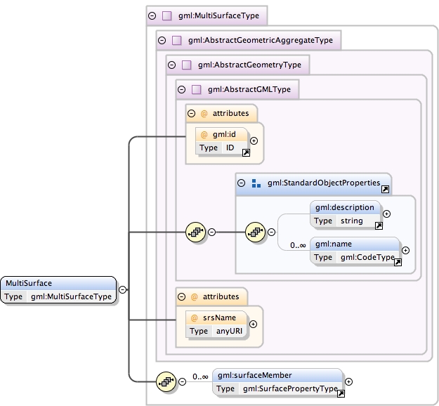
Task: Click the gml:MultiSurfaceType complex type icon
Action: pyautogui.click(x=167, y=15)
